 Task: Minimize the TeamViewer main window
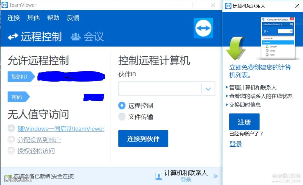coord(176,5)
